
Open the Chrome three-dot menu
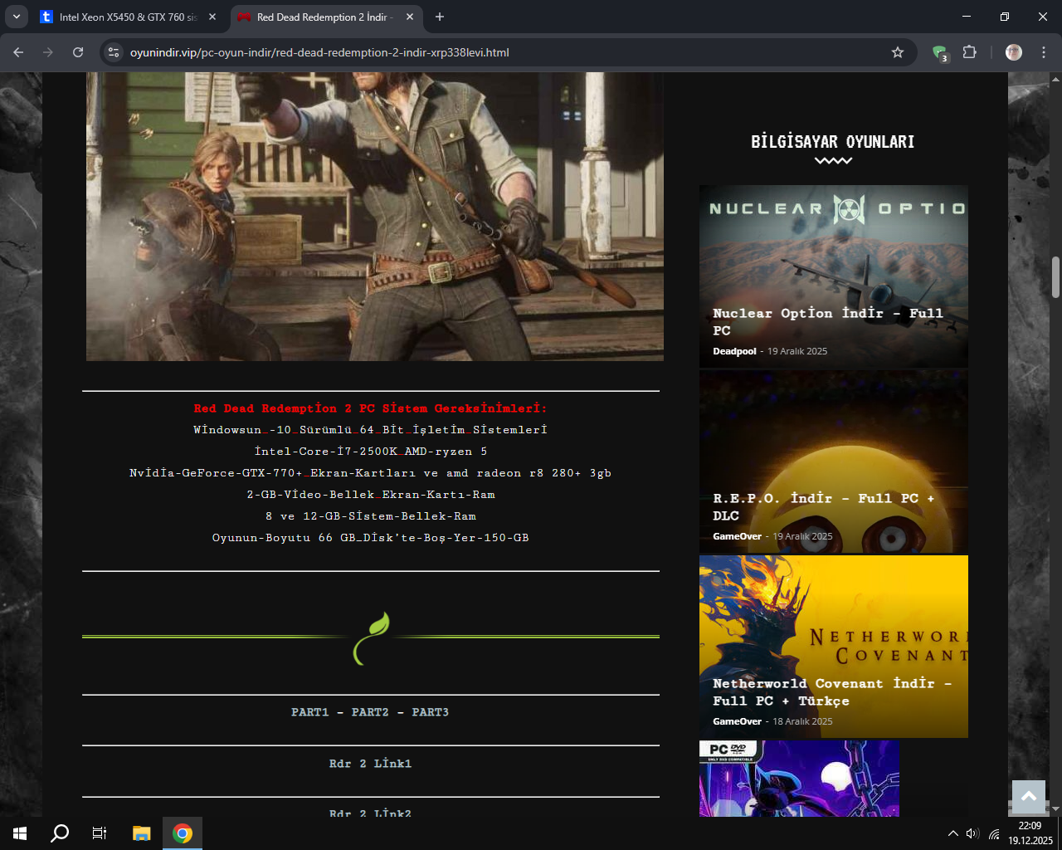1044,52
